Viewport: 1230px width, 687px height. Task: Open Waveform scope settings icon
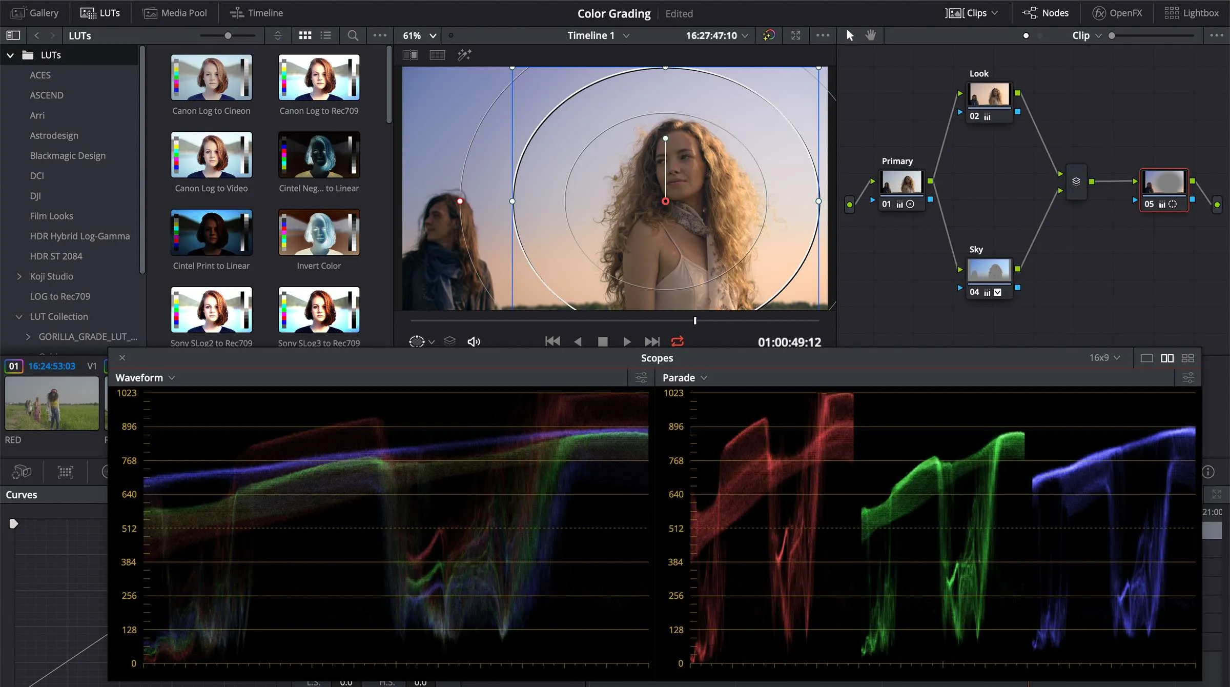click(641, 378)
